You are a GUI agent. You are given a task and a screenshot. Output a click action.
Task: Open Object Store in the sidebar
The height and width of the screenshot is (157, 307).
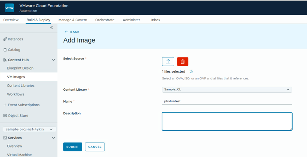pos(18,115)
